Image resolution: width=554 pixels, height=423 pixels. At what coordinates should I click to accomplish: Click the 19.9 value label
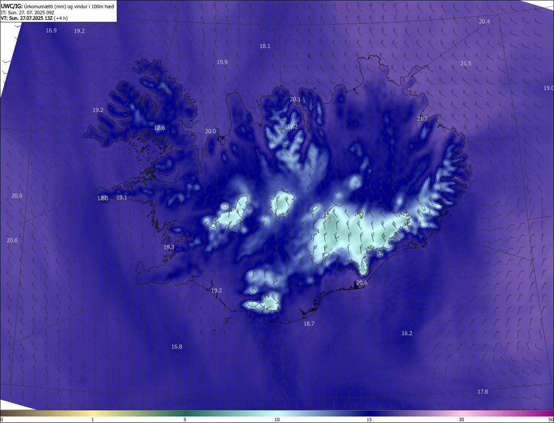pyautogui.click(x=222, y=62)
